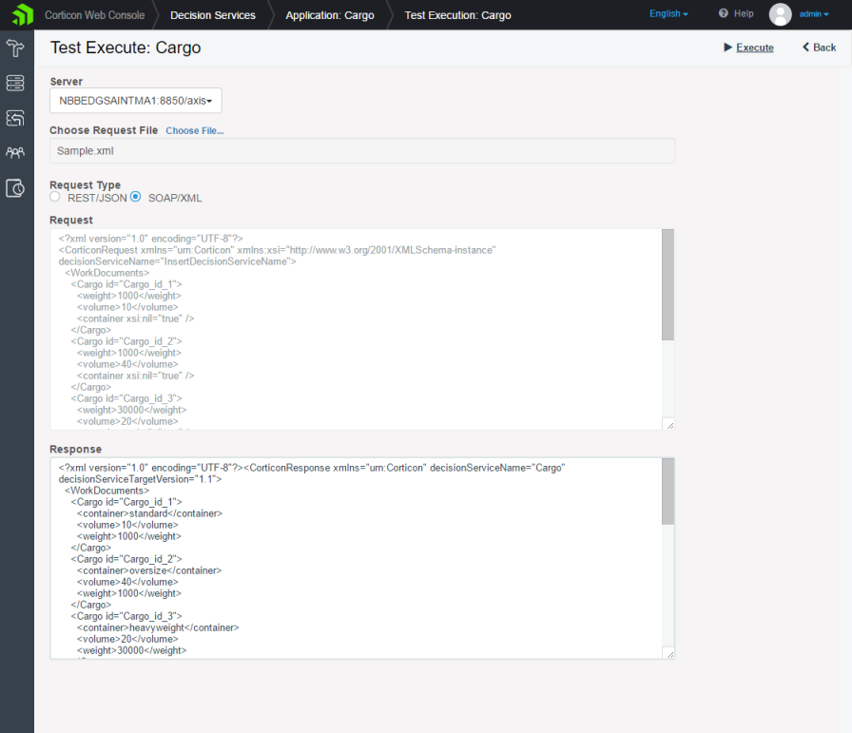Click the "Request Type" label
Image resolution: width=852 pixels, height=733 pixels.
[x=86, y=184]
